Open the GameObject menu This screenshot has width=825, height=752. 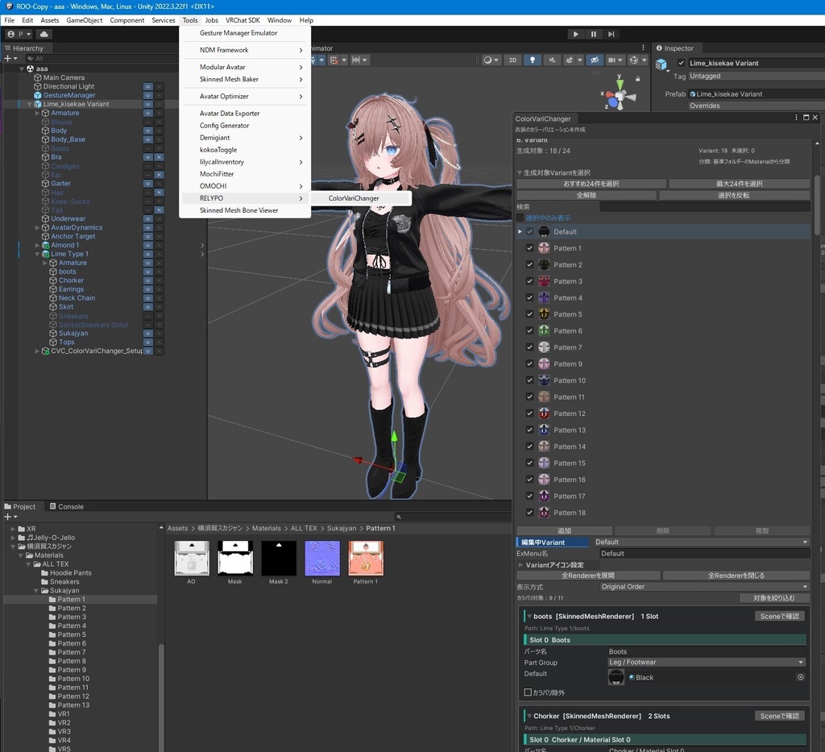pos(84,20)
